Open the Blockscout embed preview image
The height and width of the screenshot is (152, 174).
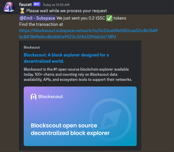[x=80, y=116]
